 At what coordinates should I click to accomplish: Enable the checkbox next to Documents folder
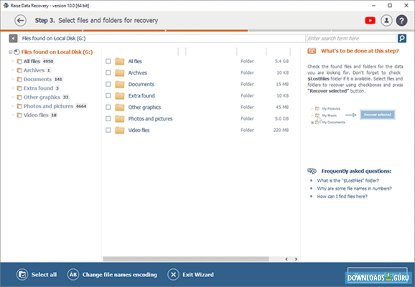(x=108, y=84)
